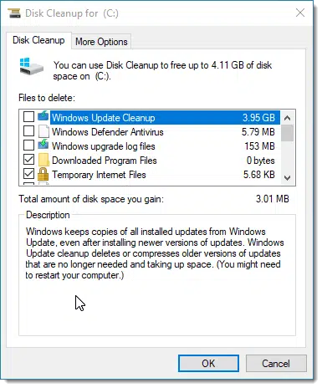Click the file list scrollbar thumb
This screenshot has height=388, width=322.
pos(287,133)
